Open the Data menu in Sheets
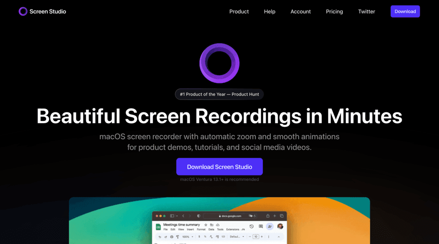The image size is (439, 244). click(x=211, y=230)
